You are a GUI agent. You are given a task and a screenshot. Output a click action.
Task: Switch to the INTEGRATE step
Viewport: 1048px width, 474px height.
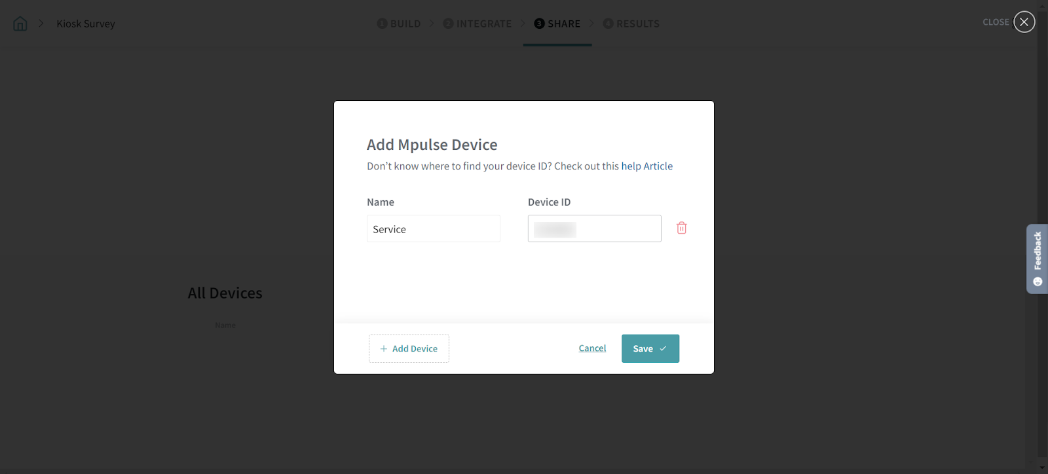(x=477, y=24)
